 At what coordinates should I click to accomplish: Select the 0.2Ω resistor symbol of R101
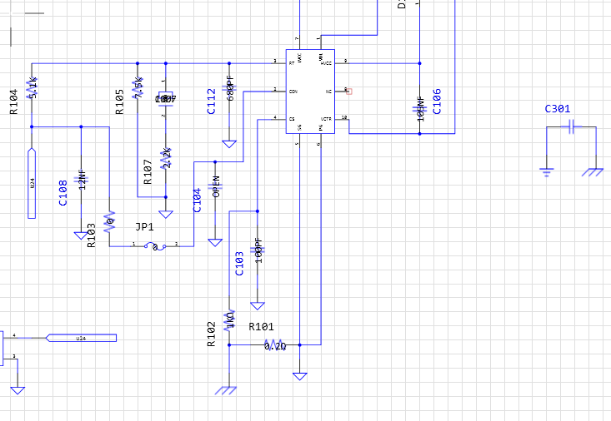[x=275, y=344]
